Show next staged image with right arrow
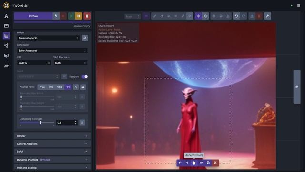The width and height of the screenshot is (305, 172). [187, 163]
